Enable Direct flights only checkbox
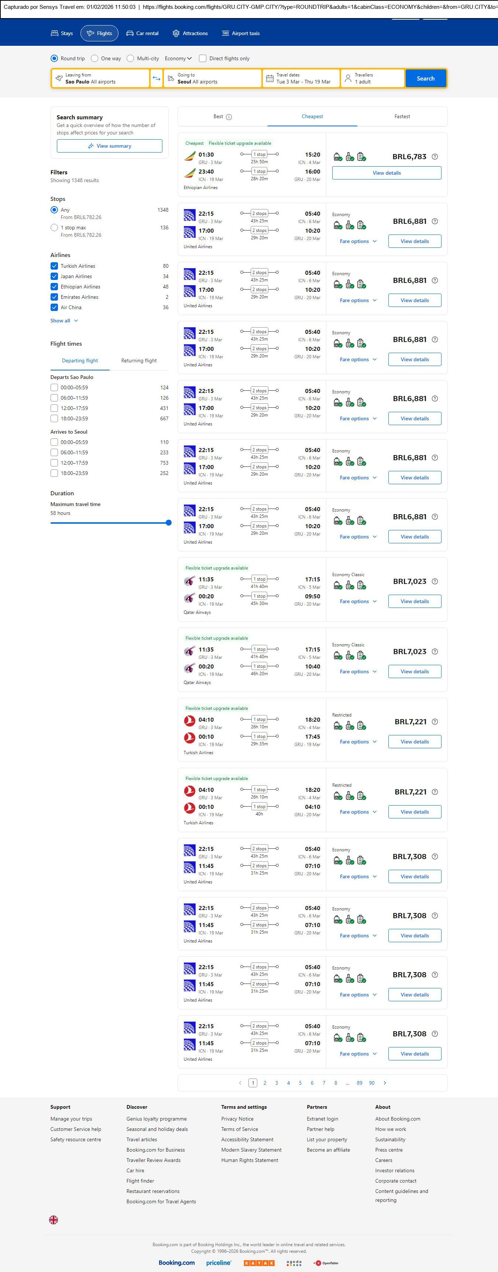This screenshot has width=498, height=1272. point(202,58)
